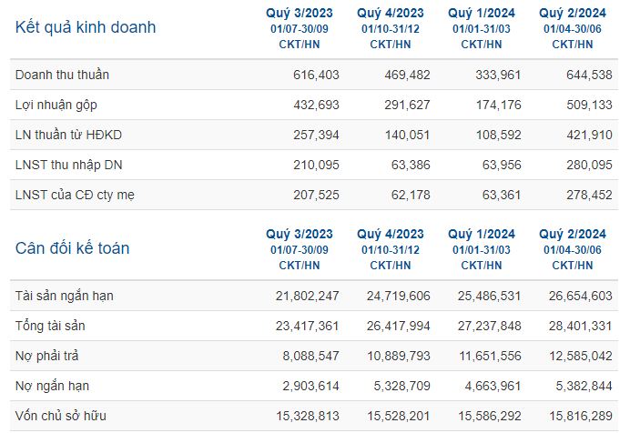
Task: Click equity value 15,816,289
Action: pyautogui.click(x=581, y=417)
